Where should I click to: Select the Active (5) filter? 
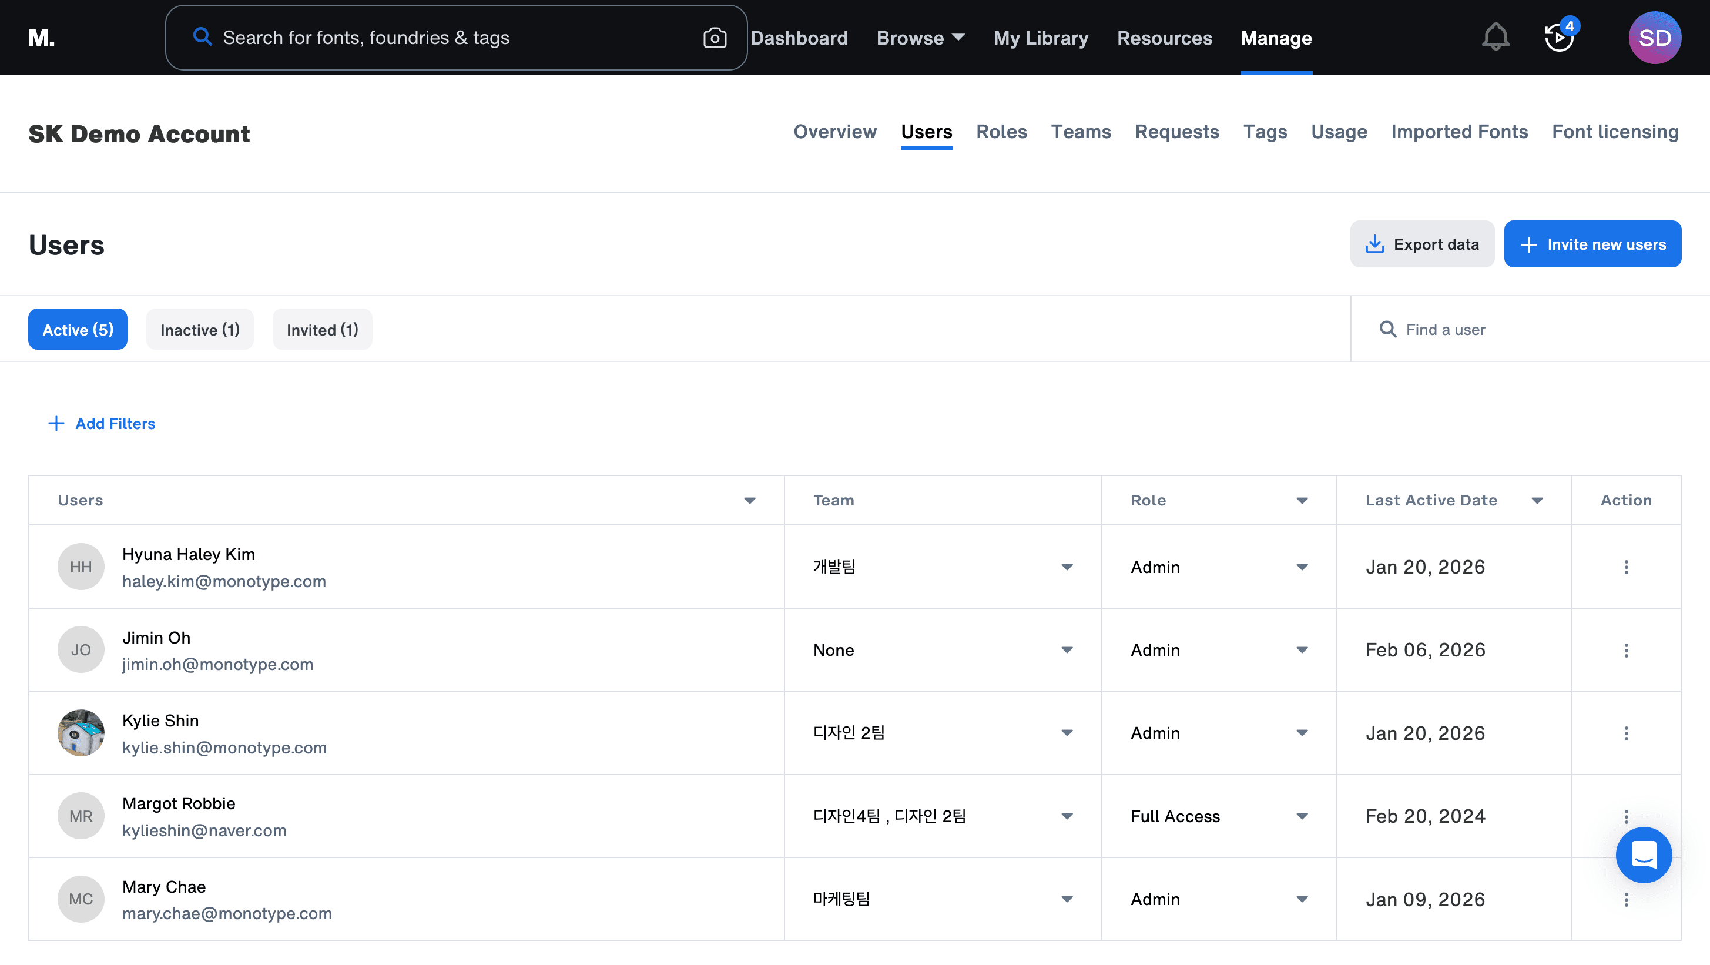(78, 330)
